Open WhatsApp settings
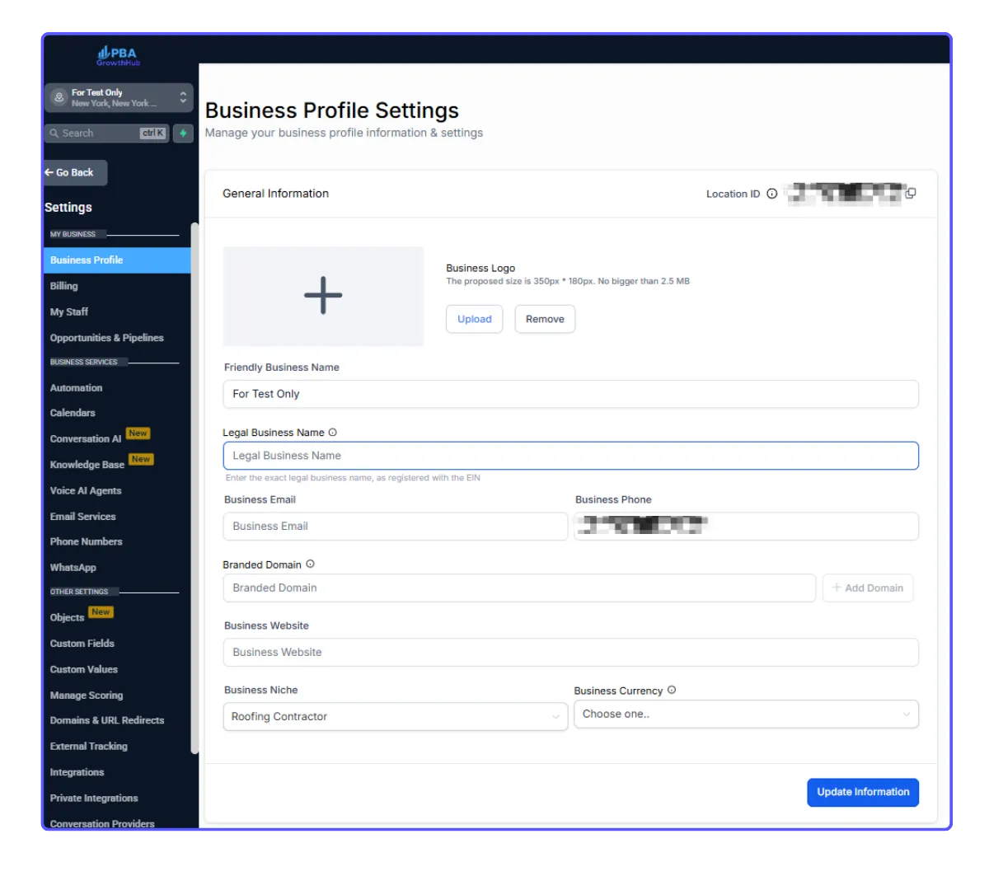Image resolution: width=989 pixels, height=890 pixels. 73,568
